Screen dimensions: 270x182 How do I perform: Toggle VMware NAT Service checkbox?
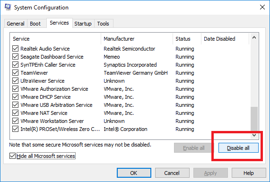pos(15,113)
